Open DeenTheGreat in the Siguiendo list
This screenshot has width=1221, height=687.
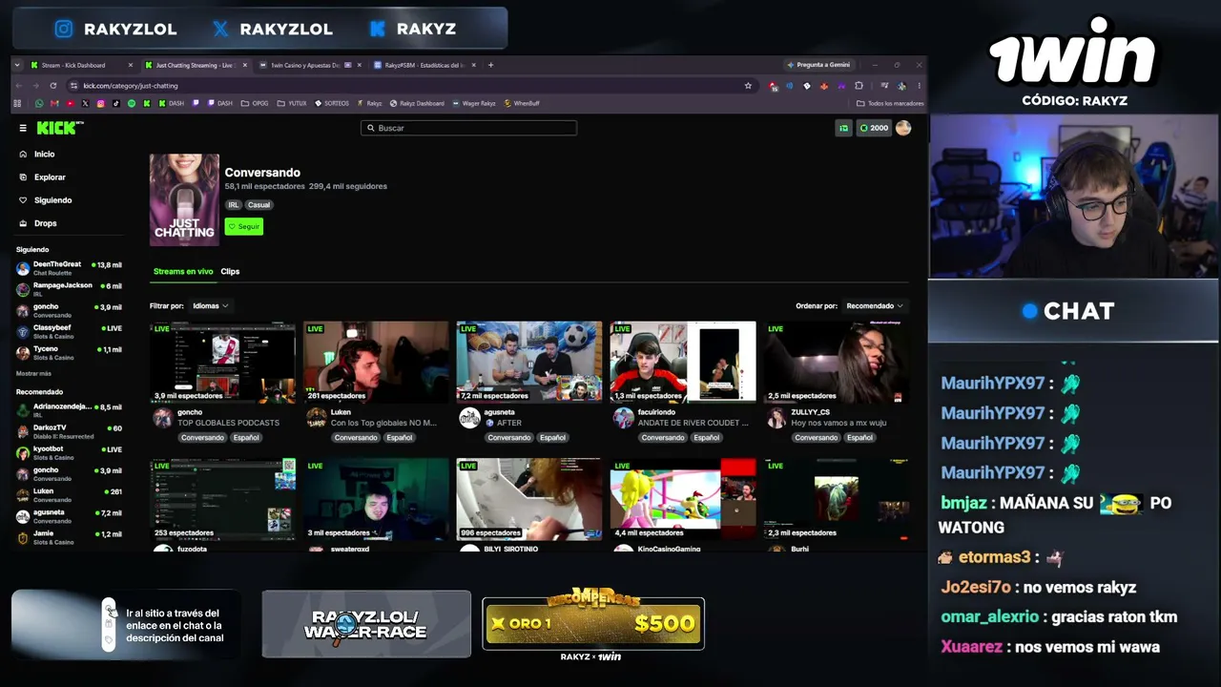click(69, 268)
